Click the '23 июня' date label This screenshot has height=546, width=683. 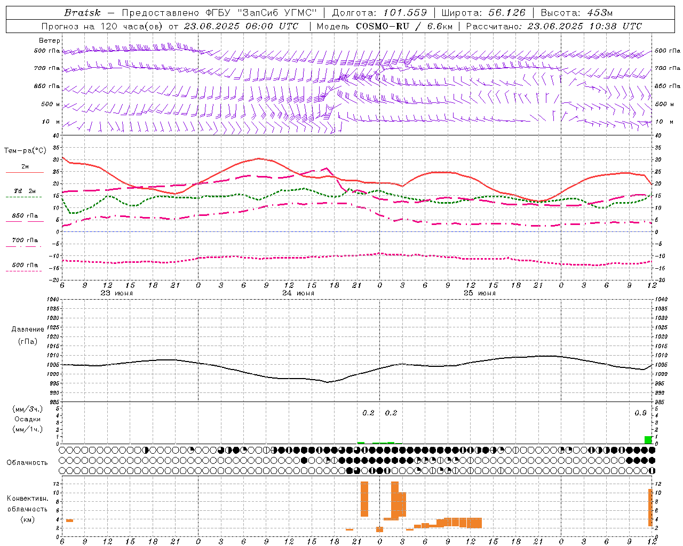(117, 293)
